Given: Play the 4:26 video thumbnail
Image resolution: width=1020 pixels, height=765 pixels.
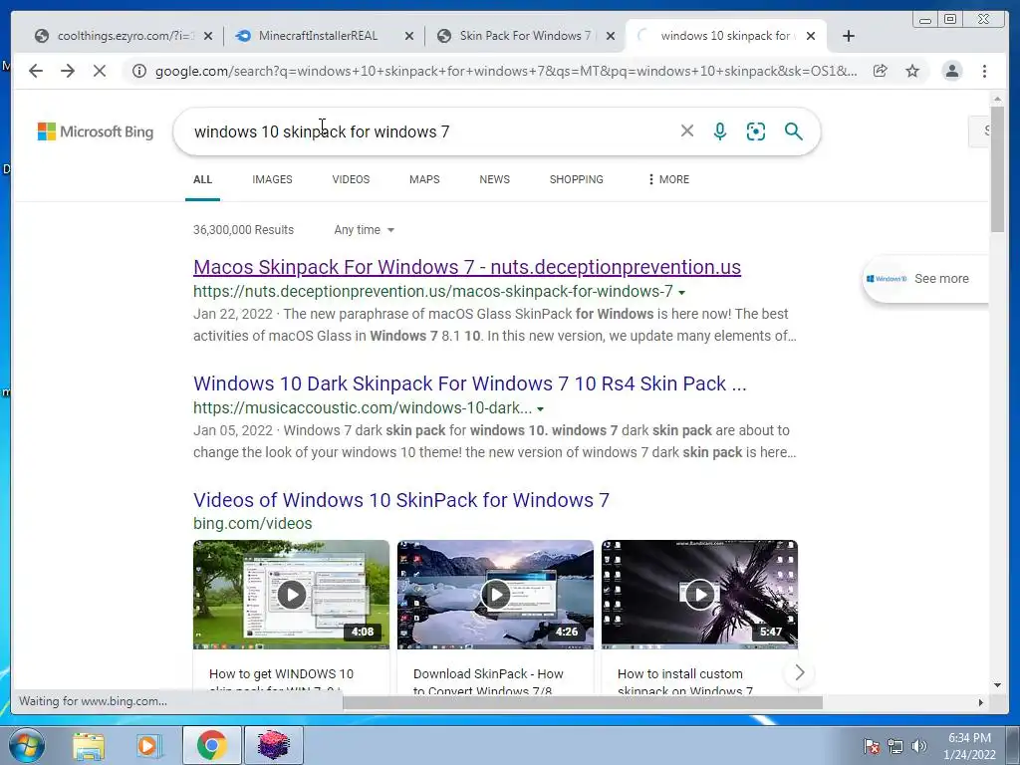Looking at the screenshot, I should [x=496, y=594].
